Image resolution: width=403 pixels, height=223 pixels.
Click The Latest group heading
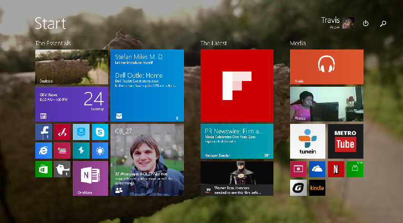click(x=213, y=43)
